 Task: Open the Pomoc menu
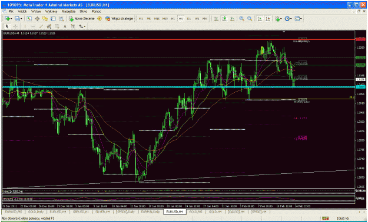click(97, 11)
